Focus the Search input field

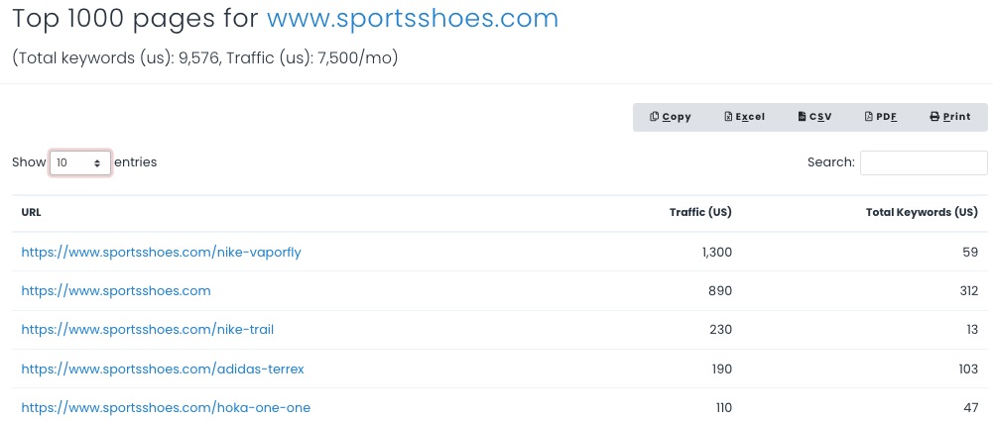(924, 162)
